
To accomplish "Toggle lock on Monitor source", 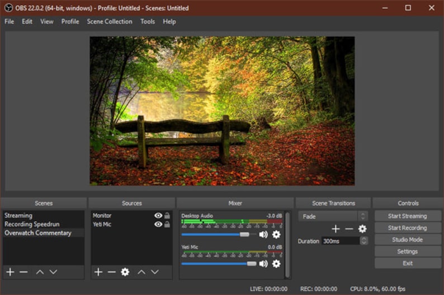I will click(x=167, y=216).
